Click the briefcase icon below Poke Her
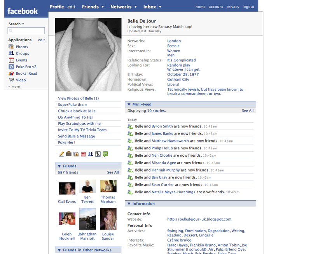The height and width of the screenshot is (254, 311). 68,154
